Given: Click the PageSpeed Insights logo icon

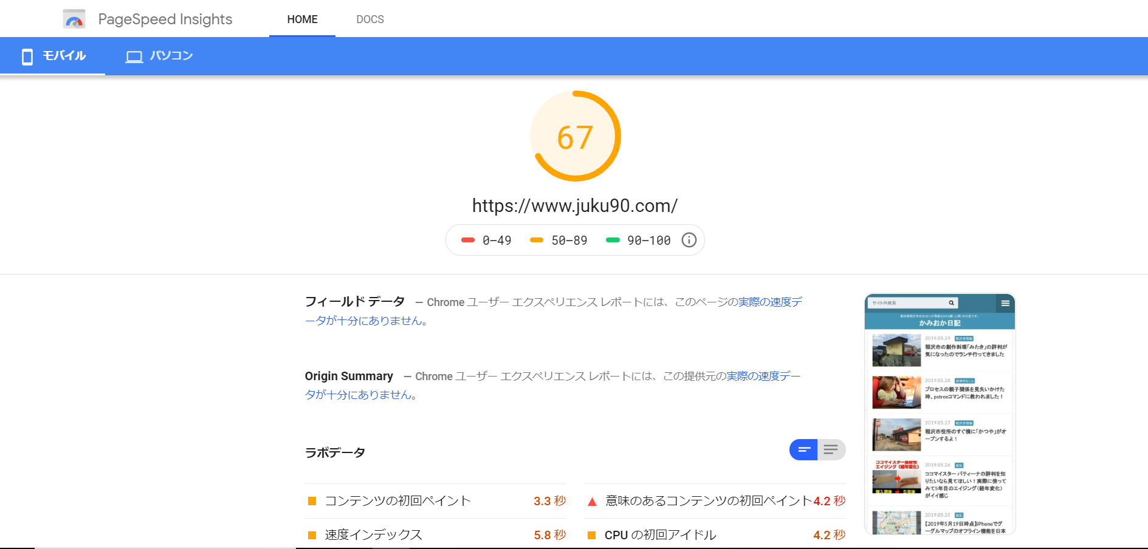Looking at the screenshot, I should 74,19.
